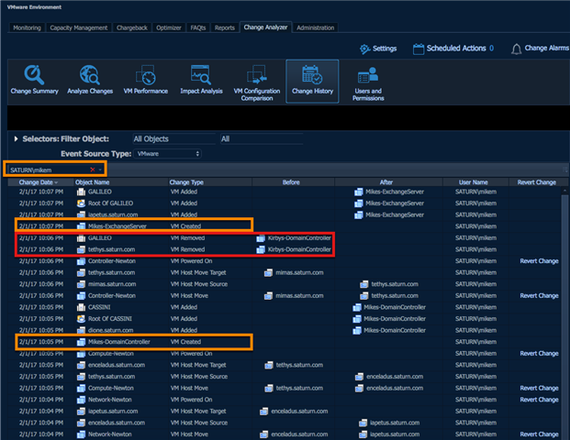Screen dimensions: 570x440
Task: Select the Change Analyzer tab
Action: [x=265, y=27]
